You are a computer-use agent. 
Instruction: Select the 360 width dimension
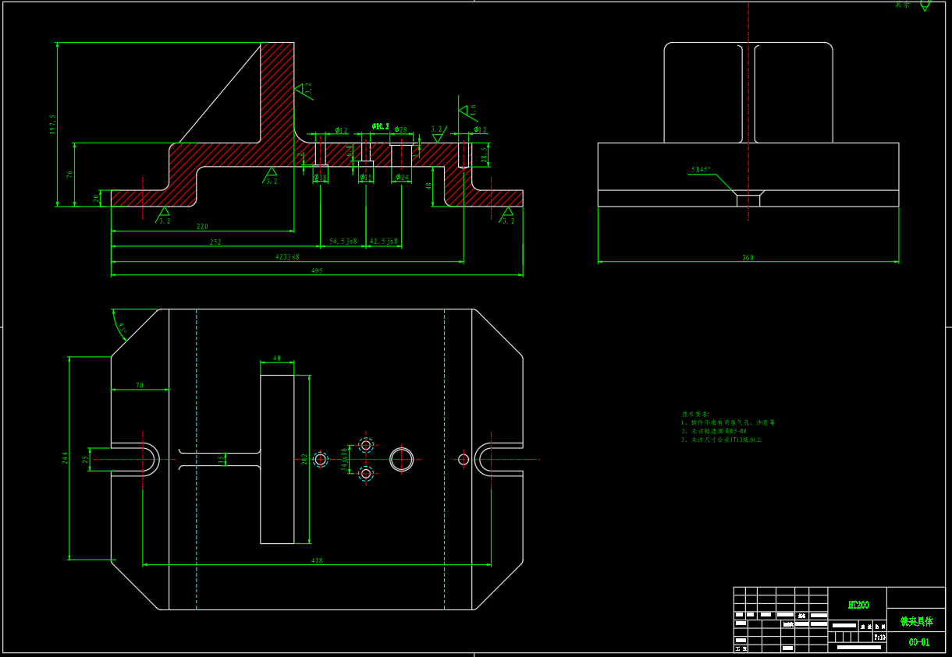coord(748,258)
